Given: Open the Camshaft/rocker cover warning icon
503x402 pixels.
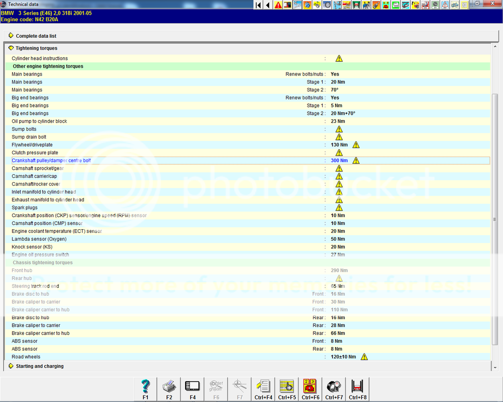Looking at the screenshot, I should click(x=339, y=184).
